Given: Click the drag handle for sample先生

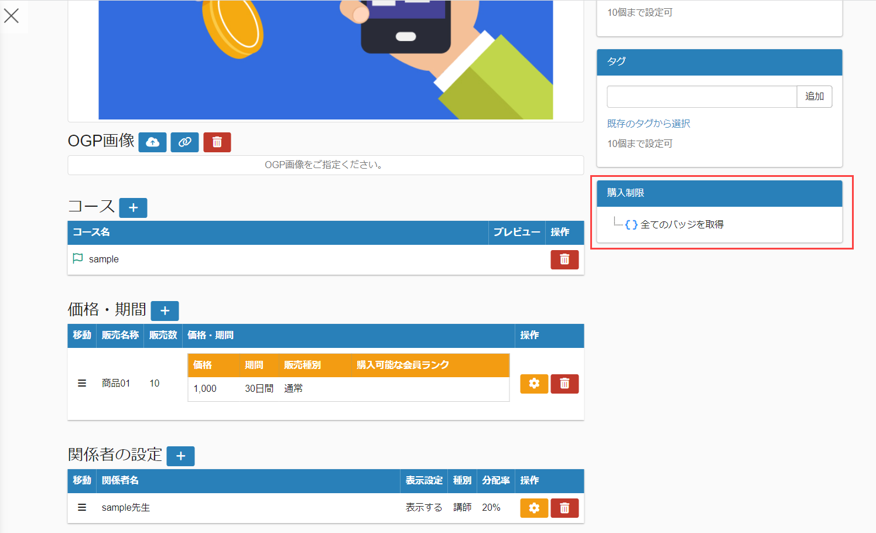Looking at the screenshot, I should 82,507.
